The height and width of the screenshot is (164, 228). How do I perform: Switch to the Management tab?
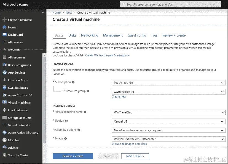tap(113, 35)
